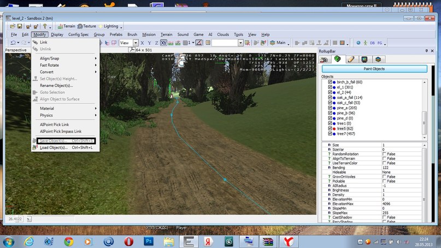Viewport: 441px width, 248px height.
Task: Click the ElevationMax value field 4096
Action: pyautogui.click(x=402, y=204)
